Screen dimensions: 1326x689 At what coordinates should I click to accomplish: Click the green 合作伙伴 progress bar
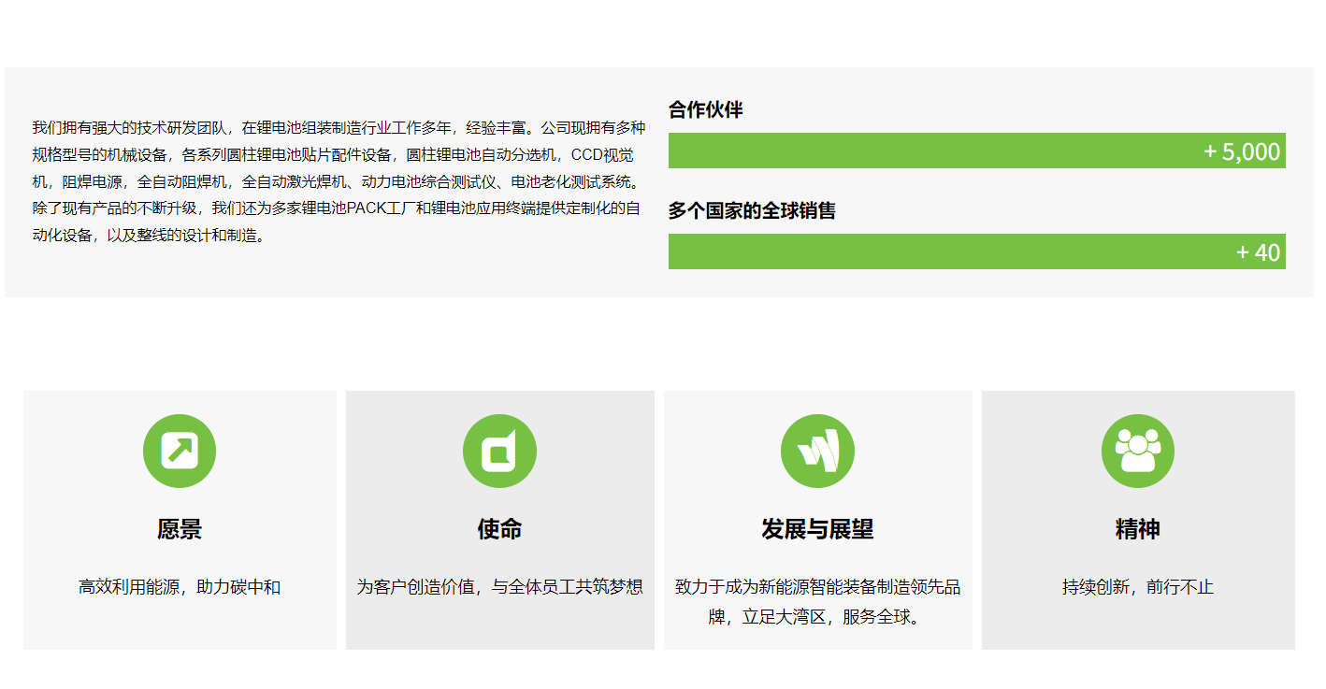(x=935, y=151)
